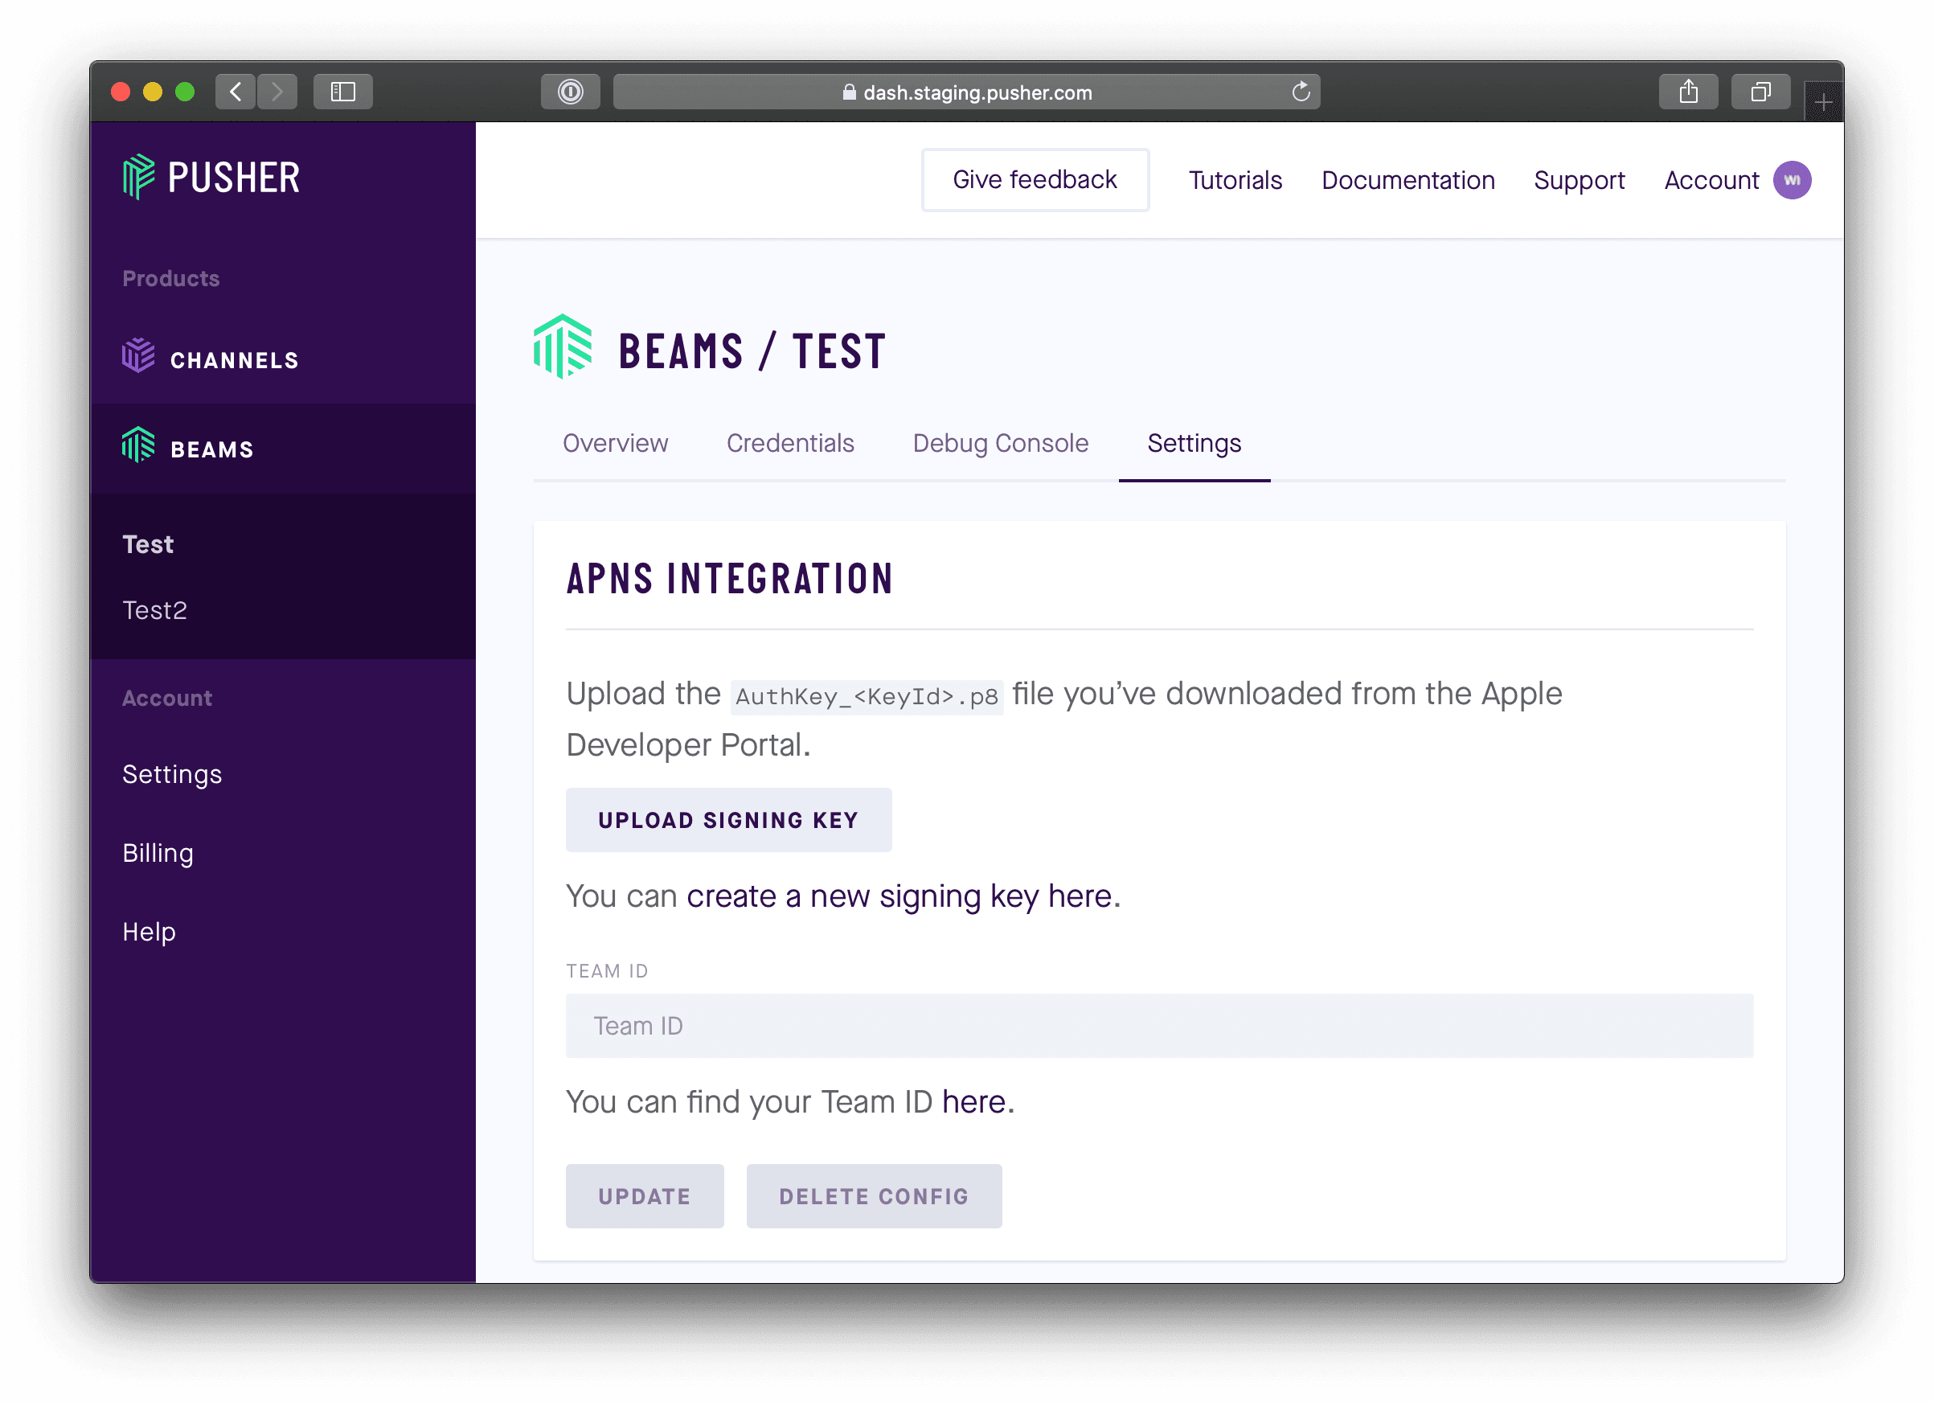Open the Debug Console tab

coord(1000,444)
